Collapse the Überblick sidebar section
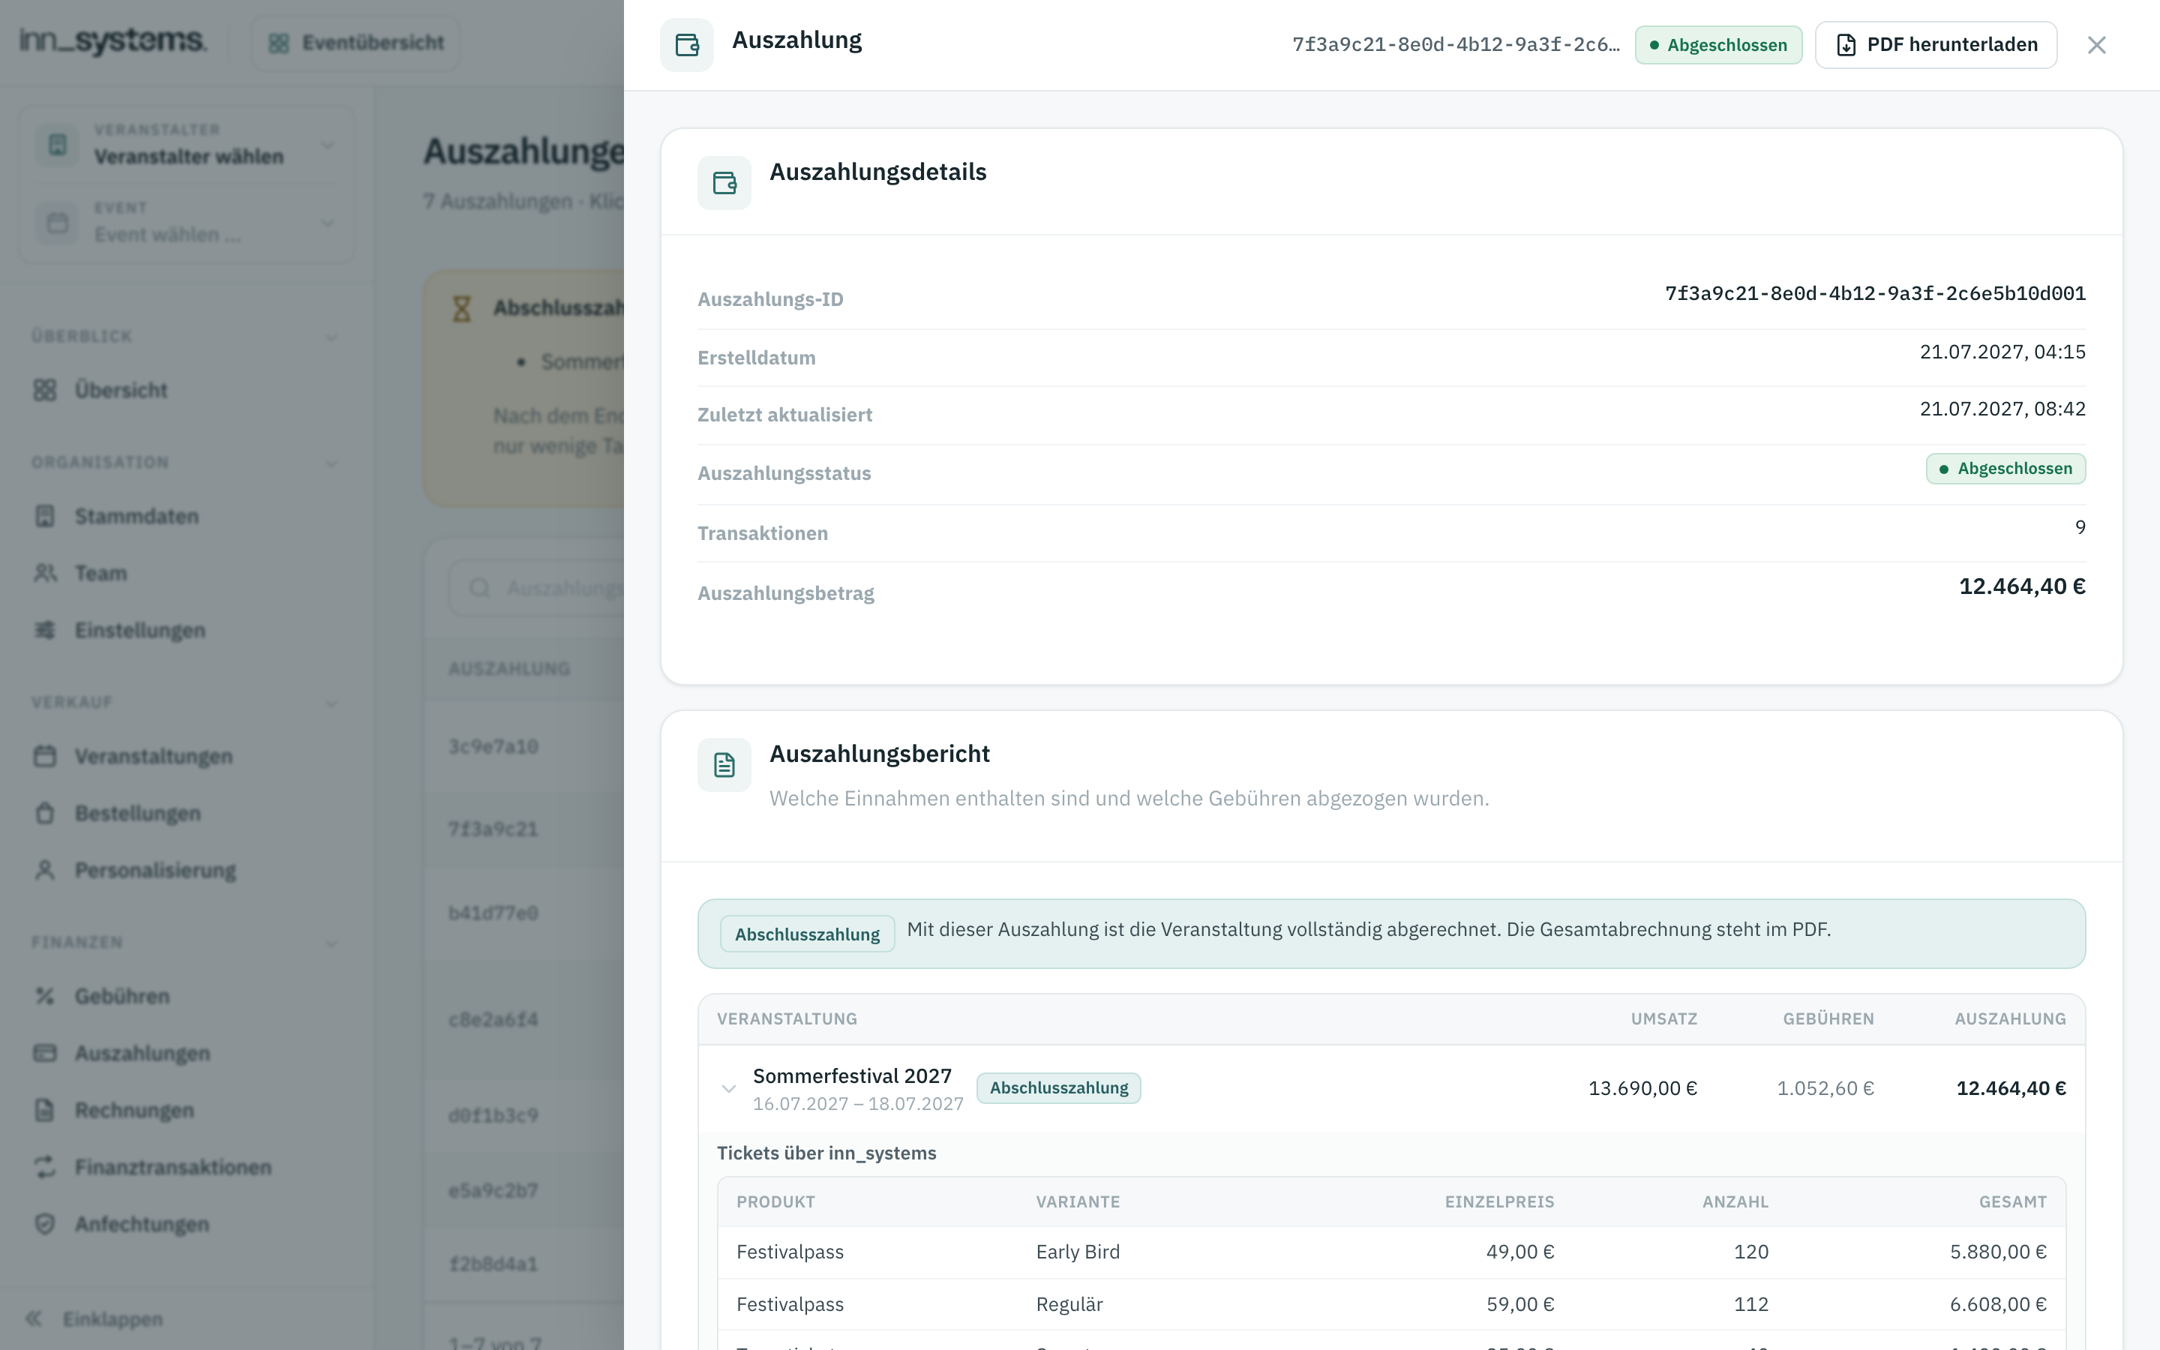The image size is (2160, 1350). point(331,337)
